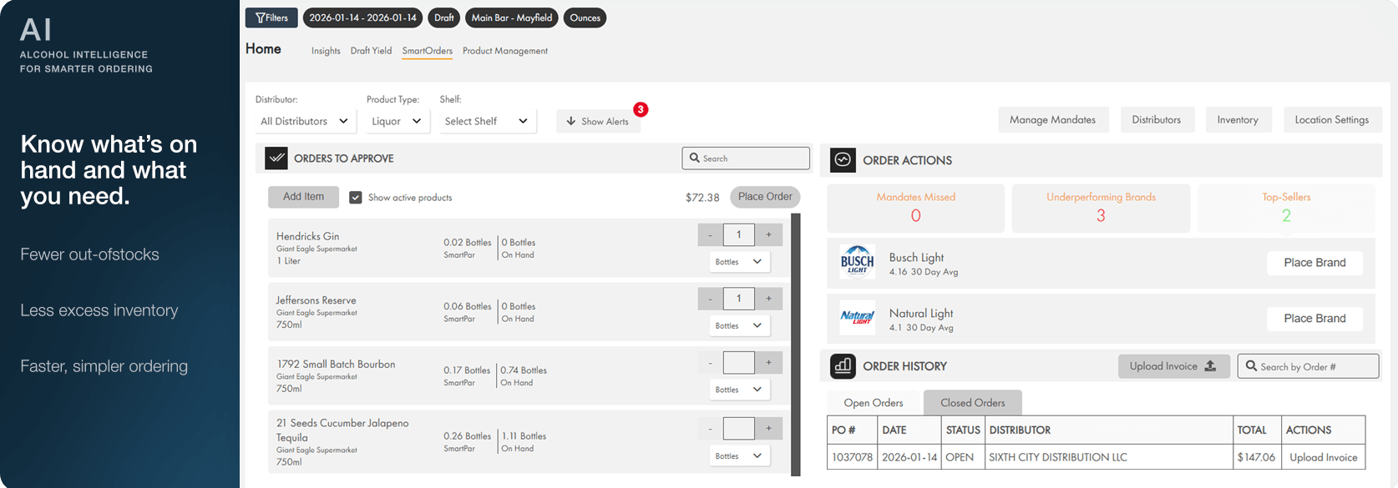1398x488 pixels.
Task: Open the Filters funnel button
Action: 271,18
